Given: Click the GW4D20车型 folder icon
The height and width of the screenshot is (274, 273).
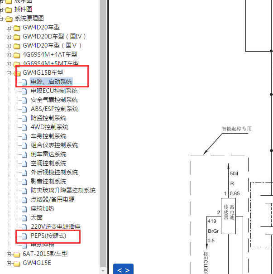Looking at the screenshot, I should pos(17,28).
